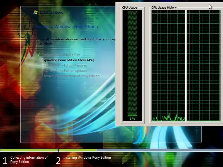This screenshot has width=223, height=167.
Task: Click the second flat CPU history graph
Action: [204, 66]
